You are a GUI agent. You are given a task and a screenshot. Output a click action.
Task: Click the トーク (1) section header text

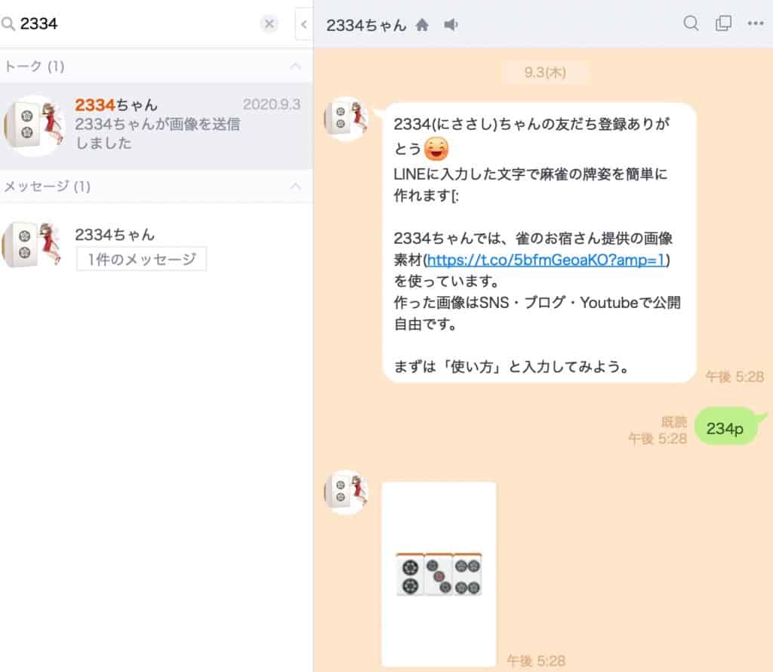coord(34,66)
